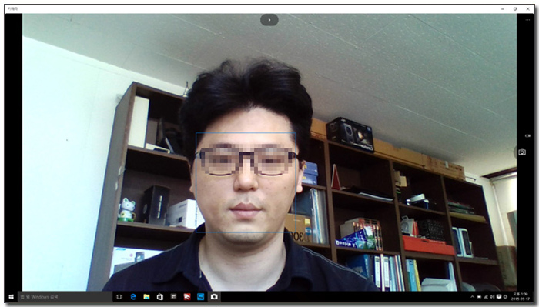Open Task View from the taskbar
The width and height of the screenshot is (539, 307).
pyautogui.click(x=119, y=297)
